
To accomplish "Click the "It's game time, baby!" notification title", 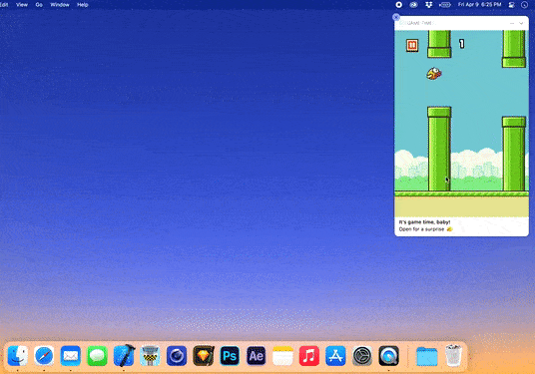I will [x=425, y=222].
